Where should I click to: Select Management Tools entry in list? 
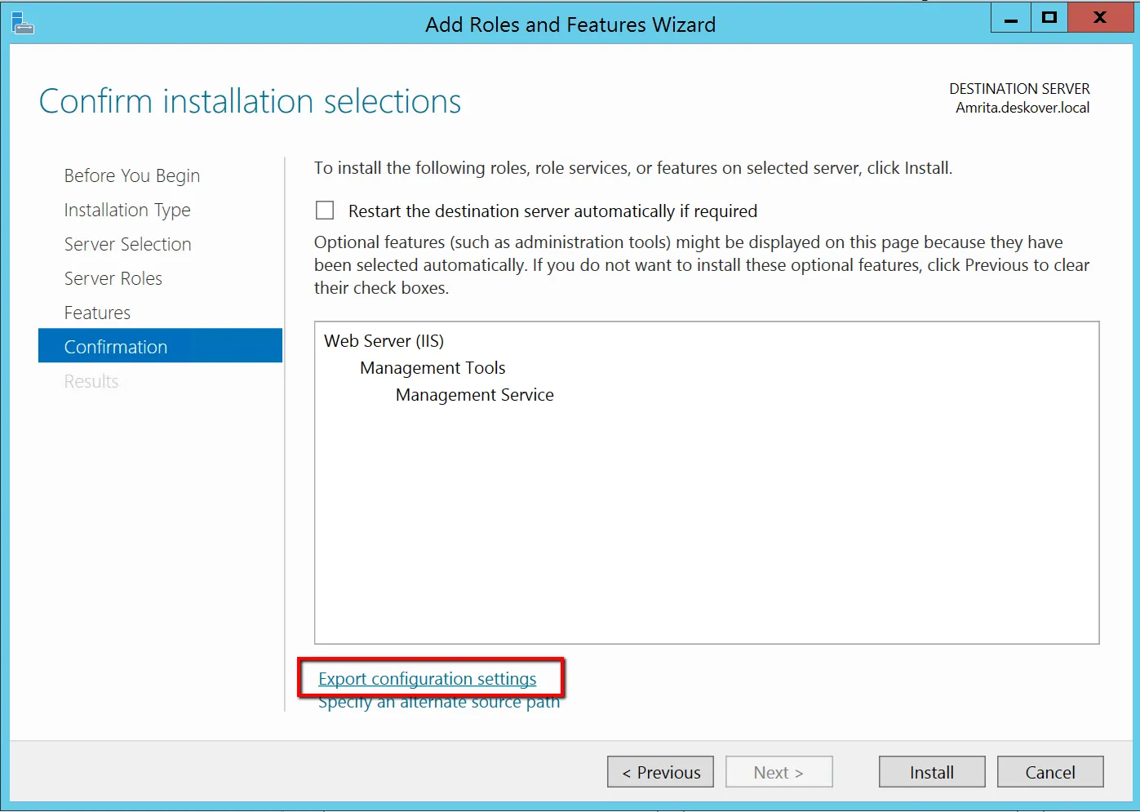click(432, 367)
